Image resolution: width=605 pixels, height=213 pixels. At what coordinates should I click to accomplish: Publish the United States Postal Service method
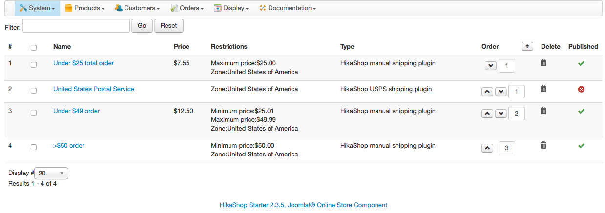581,89
